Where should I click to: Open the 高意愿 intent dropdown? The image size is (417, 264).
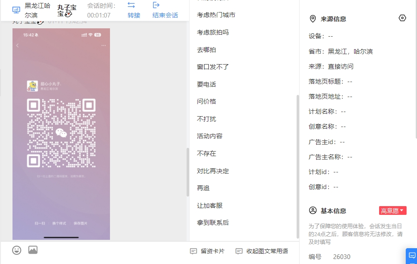coord(392,211)
